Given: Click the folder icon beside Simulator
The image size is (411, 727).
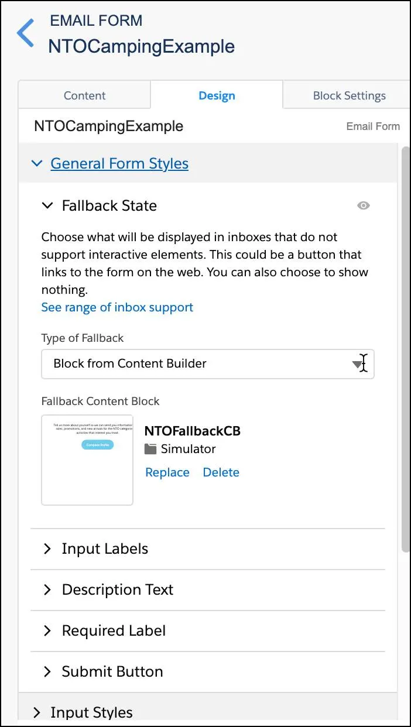Looking at the screenshot, I should (150, 449).
